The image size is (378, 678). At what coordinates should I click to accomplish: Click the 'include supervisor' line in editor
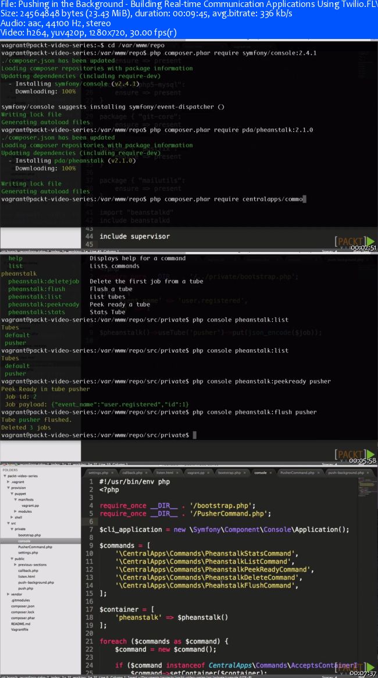pyautogui.click(x=134, y=236)
